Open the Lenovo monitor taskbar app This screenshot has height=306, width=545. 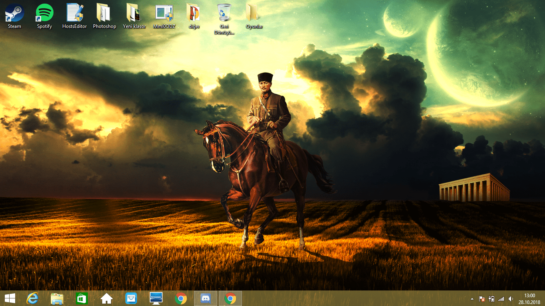pyautogui.click(x=156, y=298)
